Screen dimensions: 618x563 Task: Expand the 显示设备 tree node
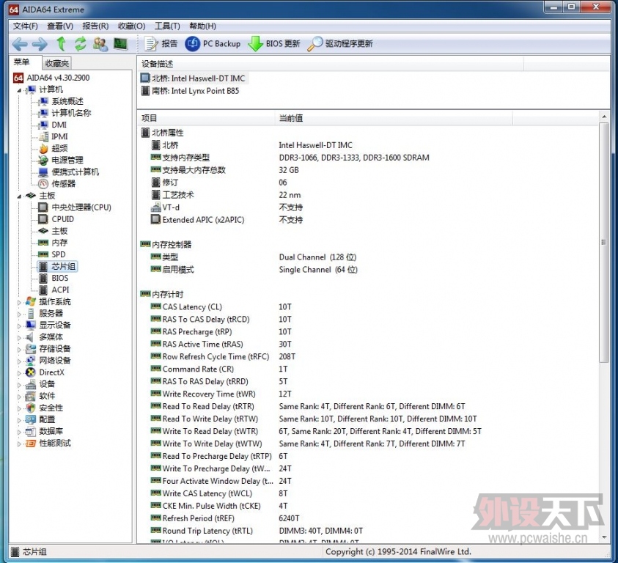pos(19,326)
